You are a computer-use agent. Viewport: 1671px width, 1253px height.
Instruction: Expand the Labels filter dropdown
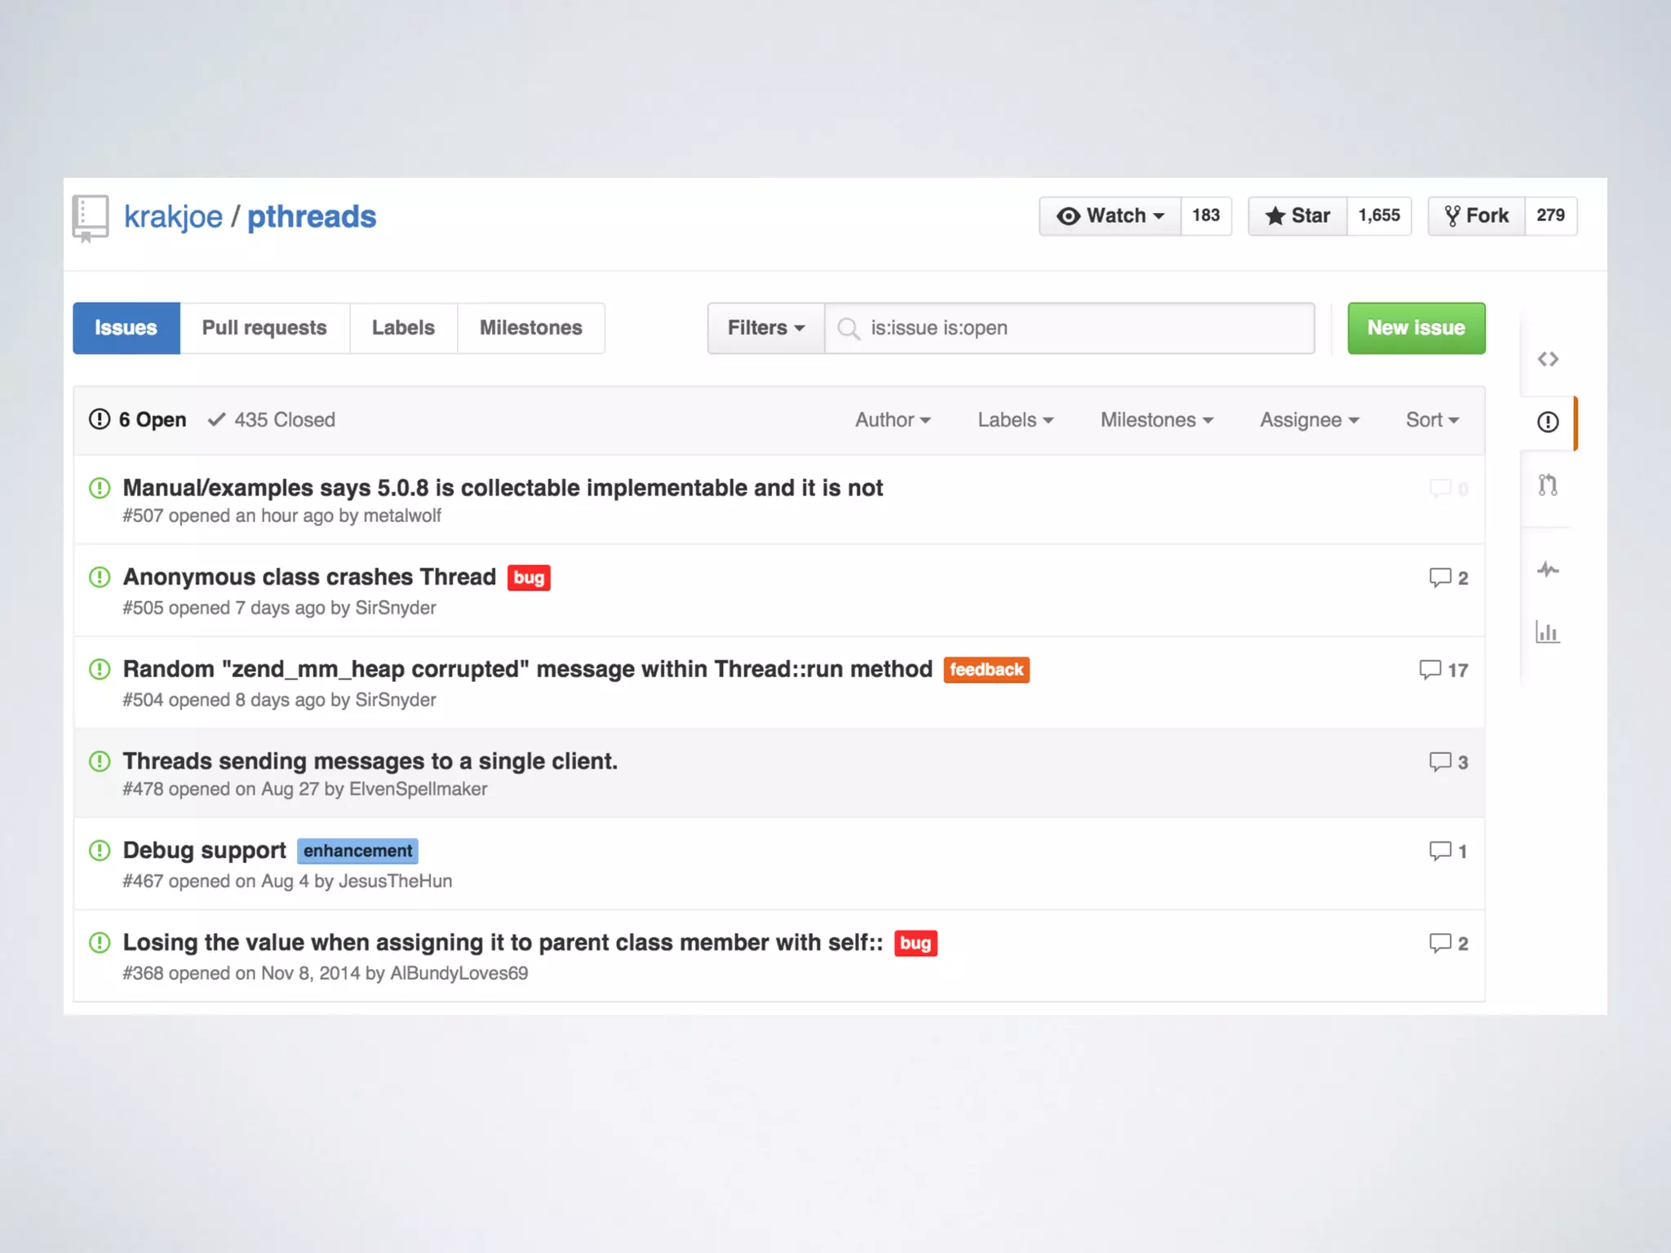pyautogui.click(x=1016, y=420)
